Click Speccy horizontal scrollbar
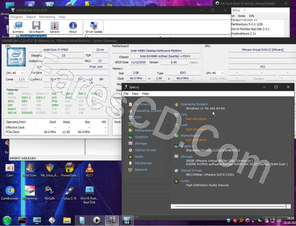The image size is (296, 226). coord(230,206)
